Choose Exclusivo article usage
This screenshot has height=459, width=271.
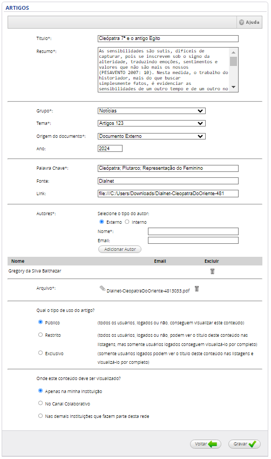(40, 352)
